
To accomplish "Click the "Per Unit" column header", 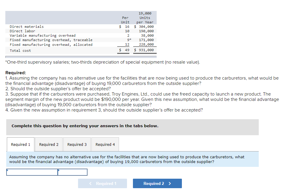I will pyautogui.click(x=125, y=20).
